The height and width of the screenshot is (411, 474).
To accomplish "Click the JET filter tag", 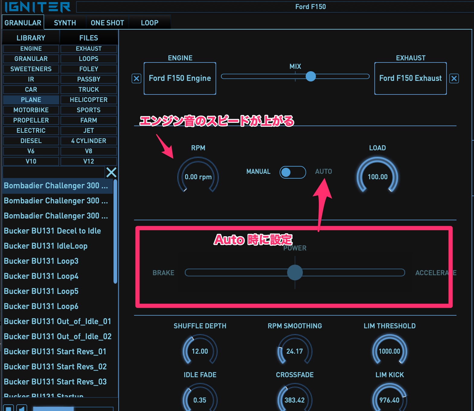I will (89, 131).
